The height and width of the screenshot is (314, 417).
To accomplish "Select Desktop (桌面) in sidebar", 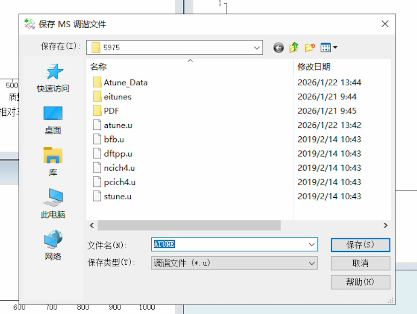I will [53, 120].
